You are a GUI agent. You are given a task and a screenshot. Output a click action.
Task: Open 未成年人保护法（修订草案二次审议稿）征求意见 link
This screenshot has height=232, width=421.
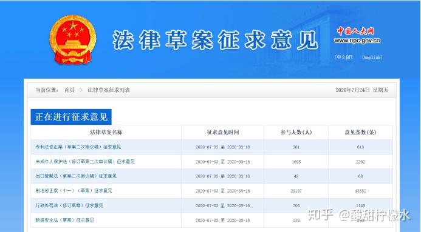[85, 162]
